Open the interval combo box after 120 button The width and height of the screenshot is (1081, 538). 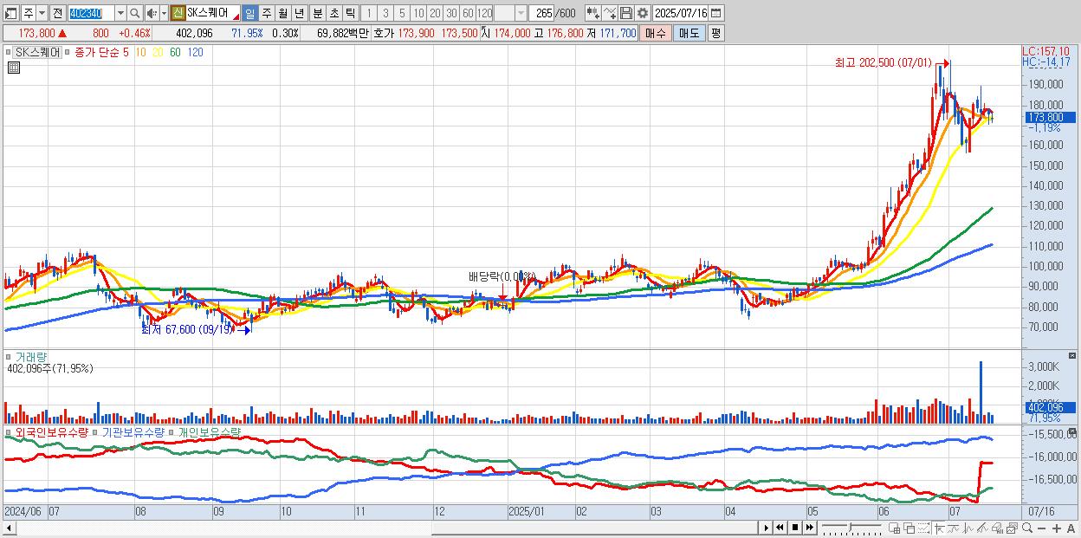(510, 13)
